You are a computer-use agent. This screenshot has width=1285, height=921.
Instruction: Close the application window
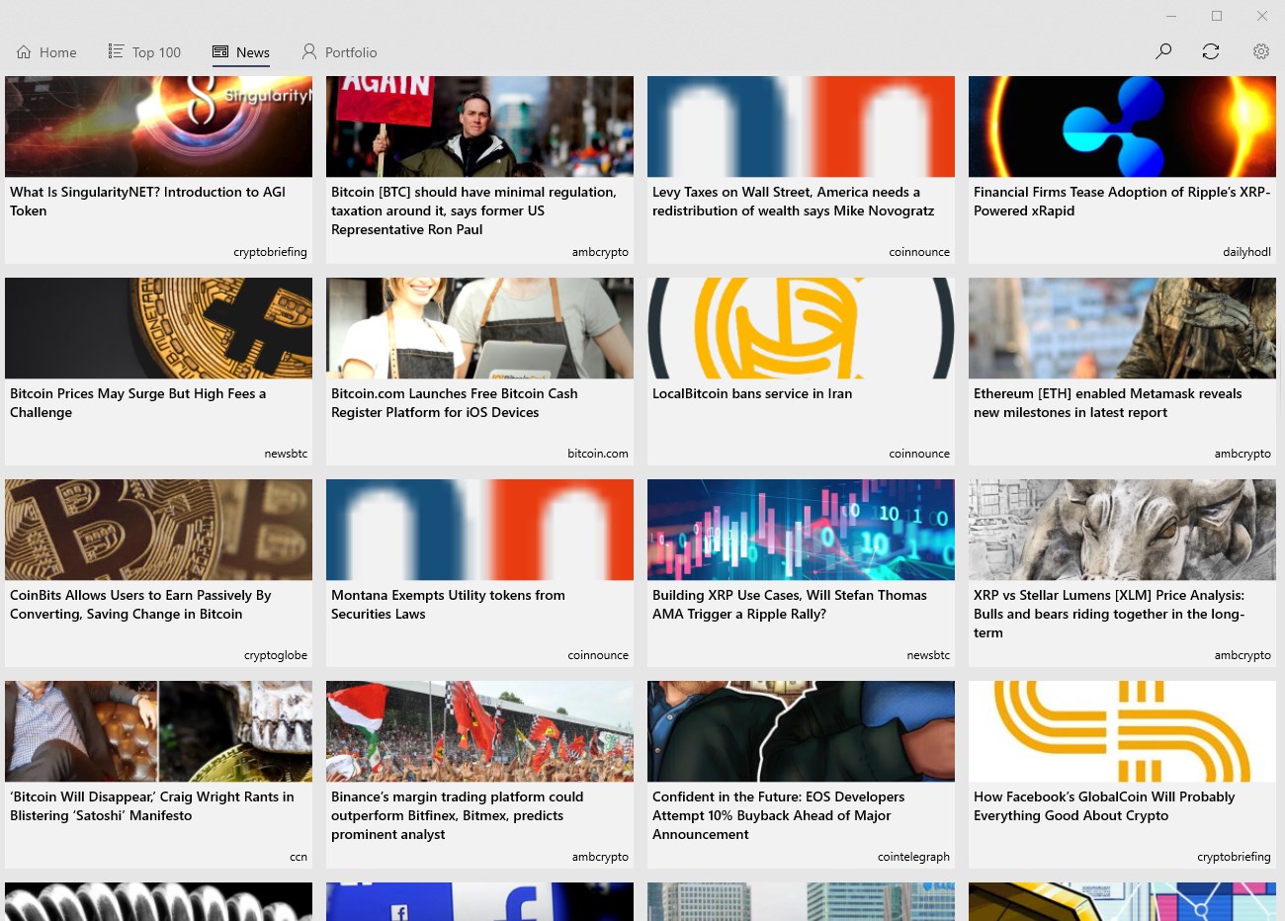pos(1262,16)
